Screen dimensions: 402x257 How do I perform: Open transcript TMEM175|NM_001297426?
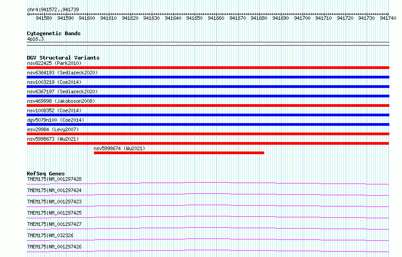click(54, 247)
